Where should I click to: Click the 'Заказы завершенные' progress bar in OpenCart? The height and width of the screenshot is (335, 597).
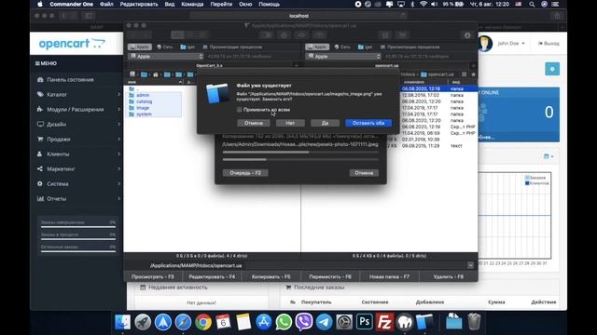pyautogui.click(x=78, y=227)
